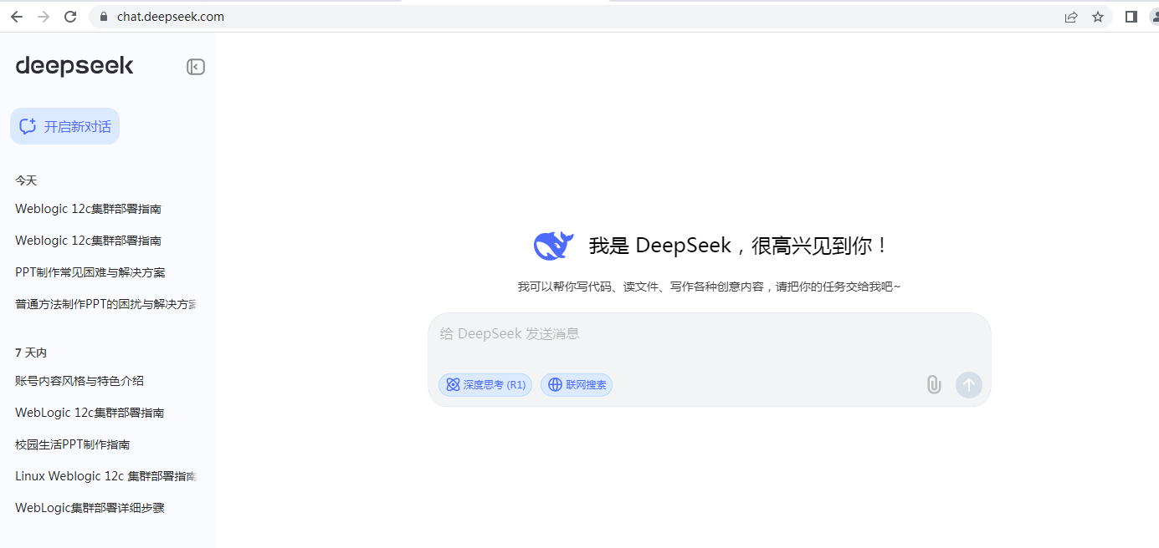
Task: Start a new chat with 开启新对话
Action: (x=64, y=126)
